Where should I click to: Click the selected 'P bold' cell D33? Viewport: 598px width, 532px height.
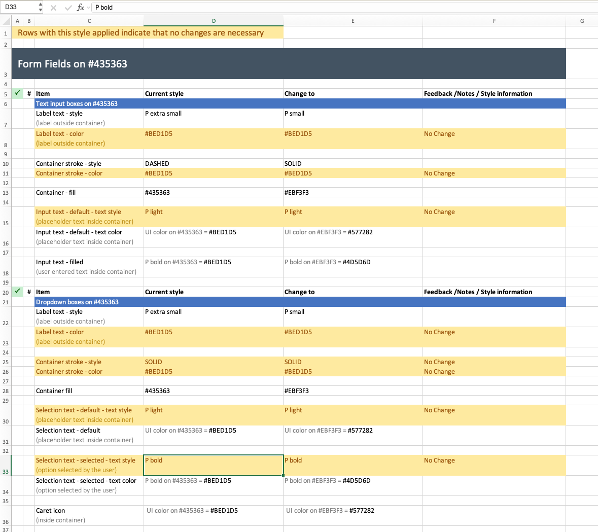click(x=213, y=465)
